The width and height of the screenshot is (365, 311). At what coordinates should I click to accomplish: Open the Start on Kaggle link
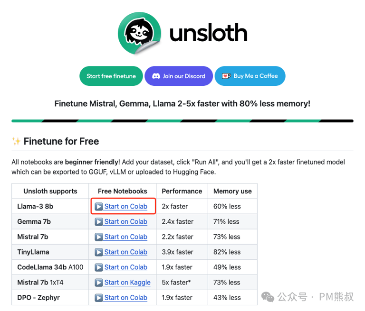[x=127, y=283]
